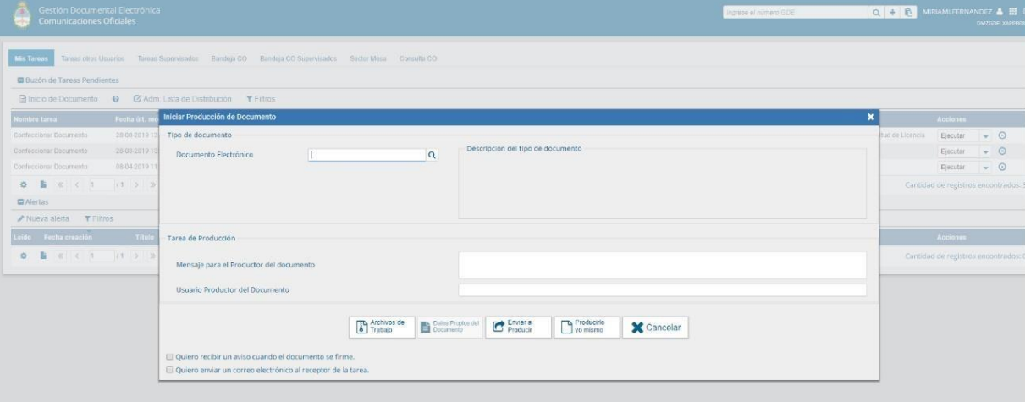
Task: Click the clock icon in first task row
Action: pos(1001,135)
